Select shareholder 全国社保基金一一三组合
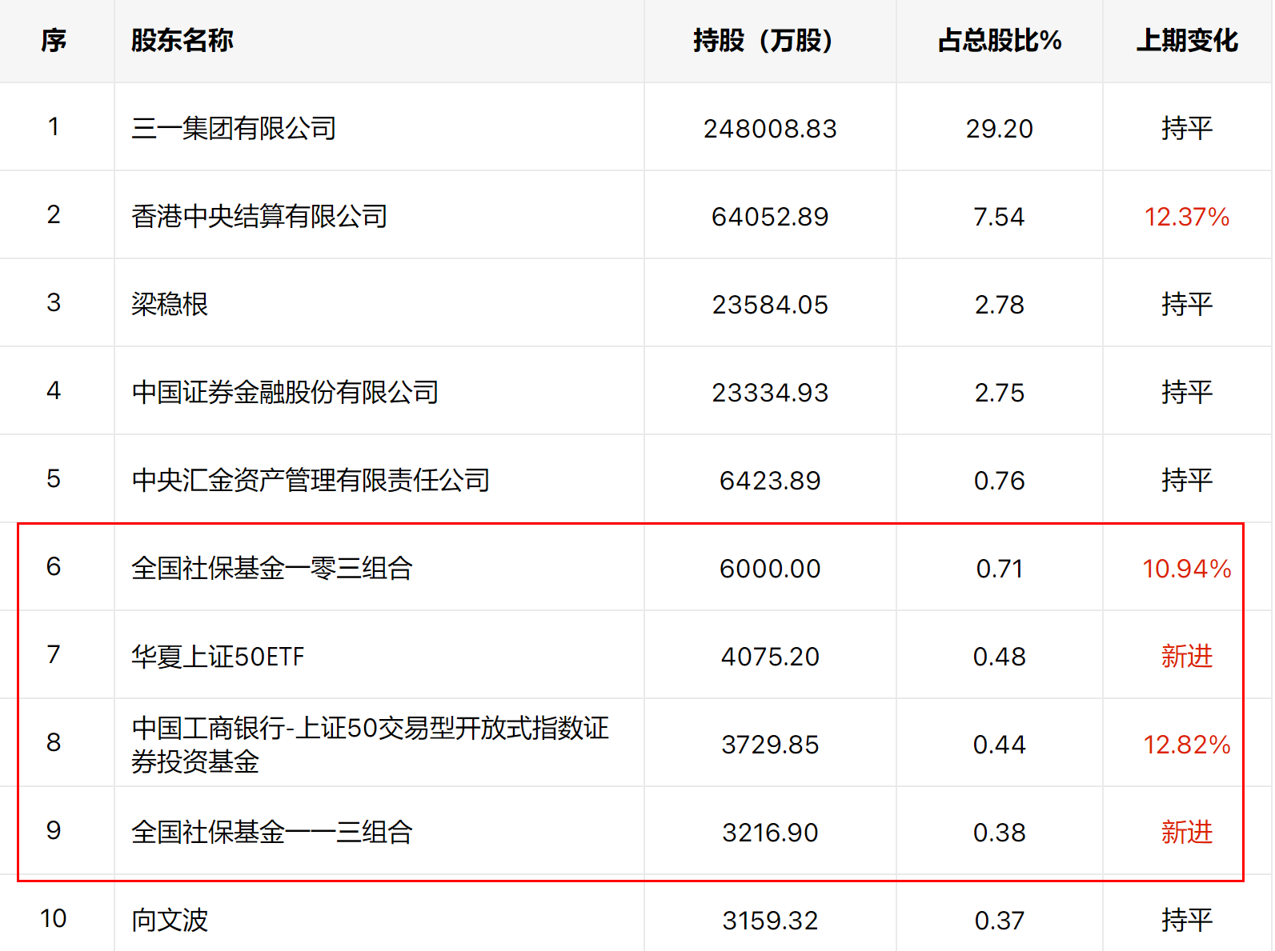 point(272,832)
